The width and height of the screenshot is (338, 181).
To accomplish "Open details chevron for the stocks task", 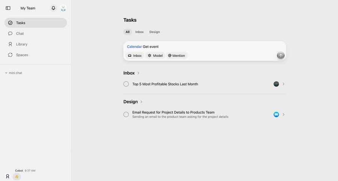I will point(284,84).
